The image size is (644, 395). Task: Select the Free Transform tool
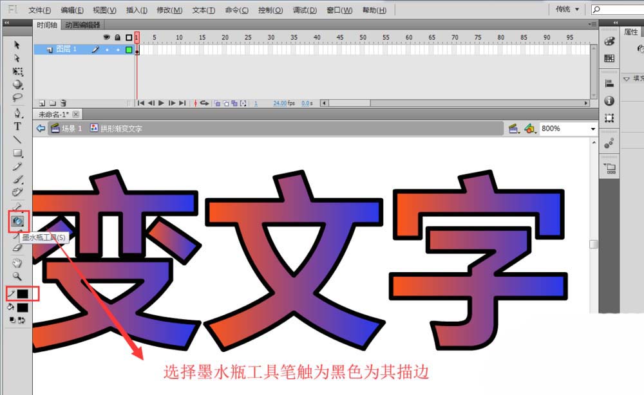[17, 71]
